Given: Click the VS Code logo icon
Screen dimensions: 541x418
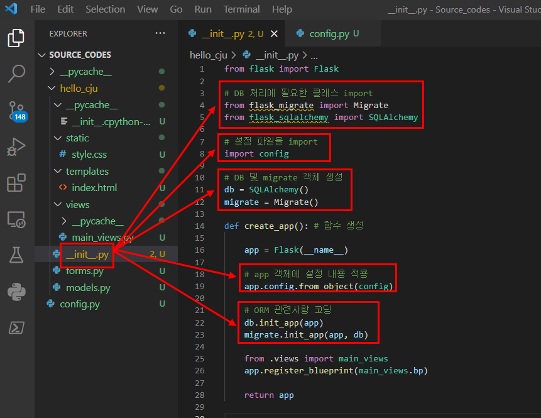Looking at the screenshot, I should (x=11, y=9).
